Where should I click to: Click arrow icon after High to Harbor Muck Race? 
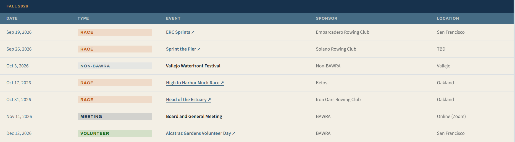click(222, 83)
